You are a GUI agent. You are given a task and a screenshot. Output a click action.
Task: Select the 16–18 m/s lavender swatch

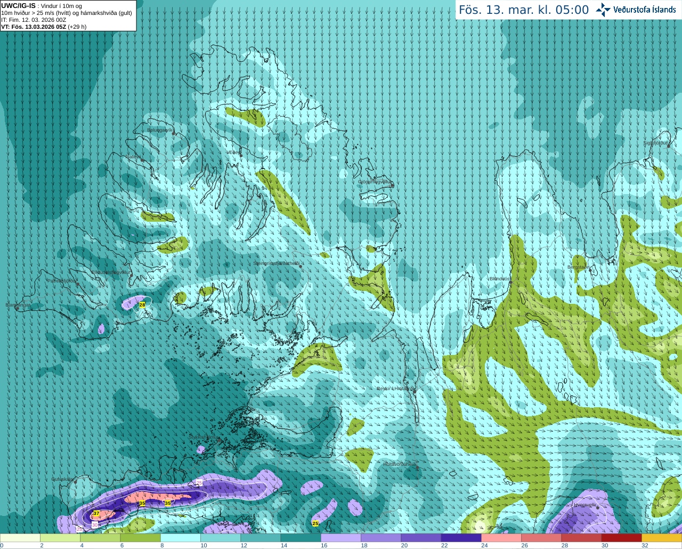(341, 538)
